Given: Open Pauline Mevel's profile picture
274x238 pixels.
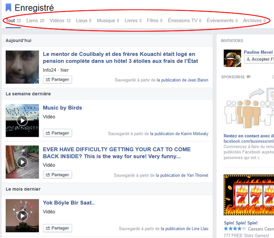Looking at the screenshot, I should coord(232,58).
